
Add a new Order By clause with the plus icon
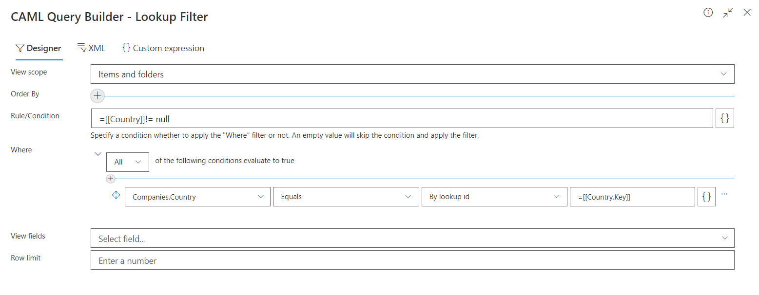pos(97,96)
